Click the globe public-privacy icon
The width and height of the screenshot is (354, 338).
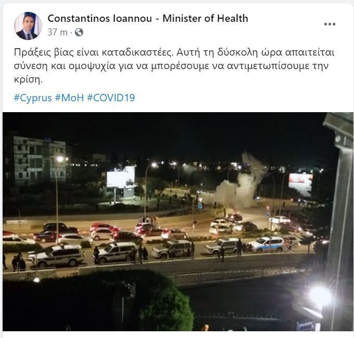point(79,32)
